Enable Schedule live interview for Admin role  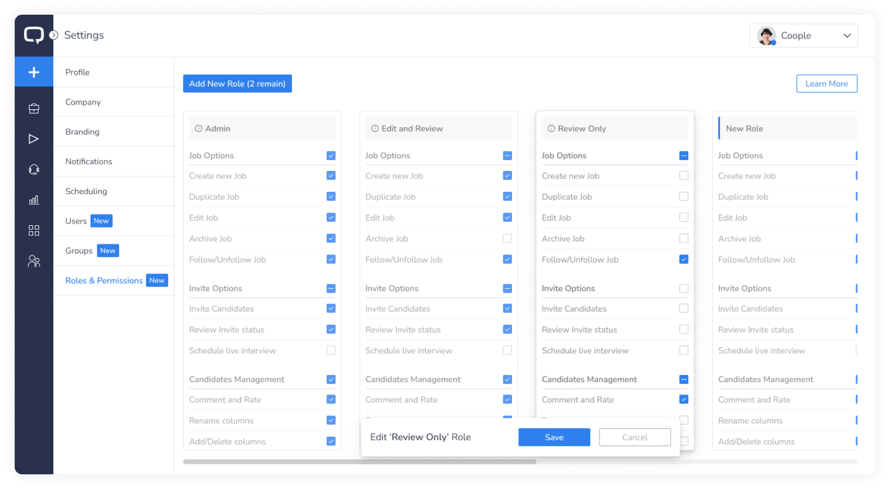tap(331, 350)
